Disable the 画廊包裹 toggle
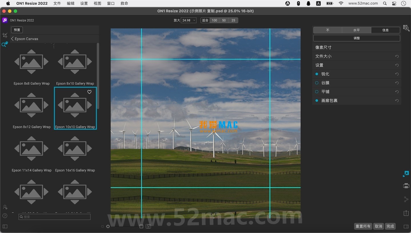Viewport: 411px width, 233px height. click(317, 101)
